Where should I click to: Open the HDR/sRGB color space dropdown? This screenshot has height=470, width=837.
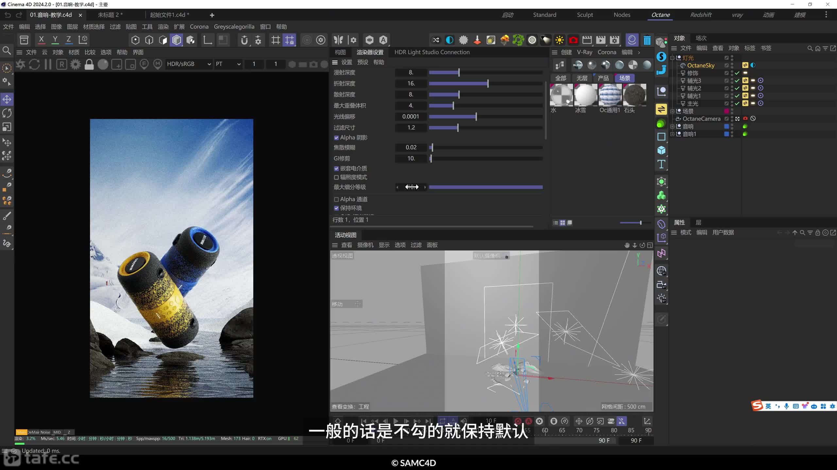(188, 64)
